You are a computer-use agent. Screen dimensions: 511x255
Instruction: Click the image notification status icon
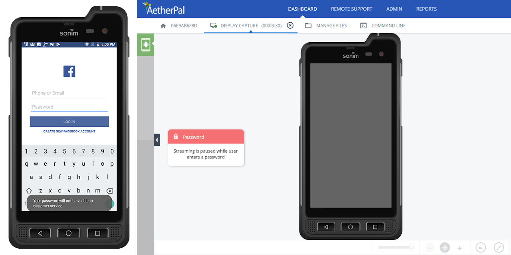click(39, 44)
